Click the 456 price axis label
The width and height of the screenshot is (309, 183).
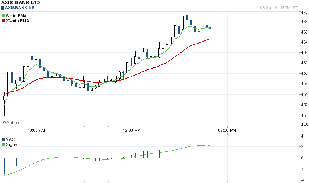coord(304,84)
